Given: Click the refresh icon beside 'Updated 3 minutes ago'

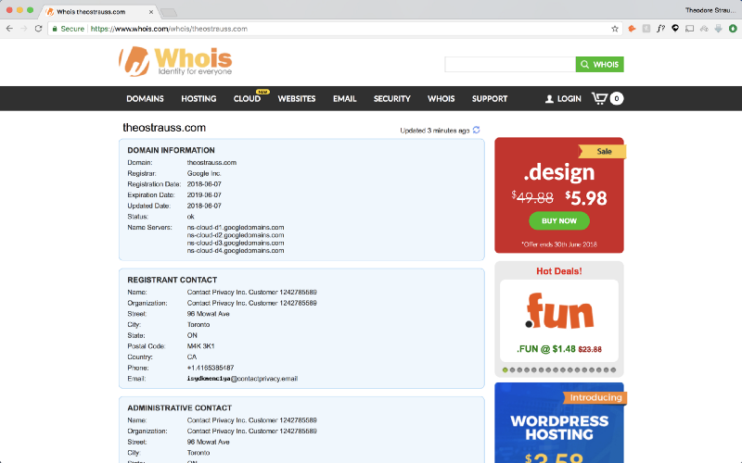Looking at the screenshot, I should pos(477,131).
